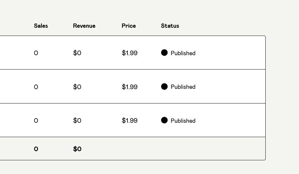Click the second row's black Published status dot
299x174 pixels.
[164, 87]
